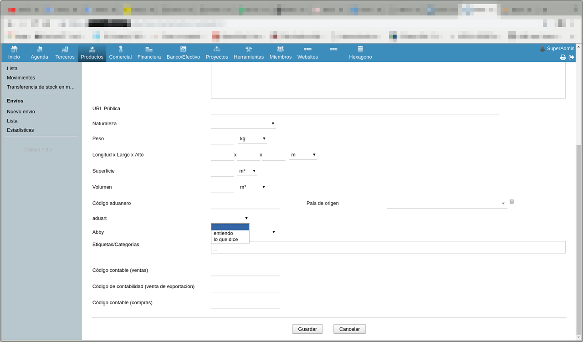Image resolution: width=583 pixels, height=342 pixels.
Task: Select 'entiendo' option in aduart list
Action: 230,233
